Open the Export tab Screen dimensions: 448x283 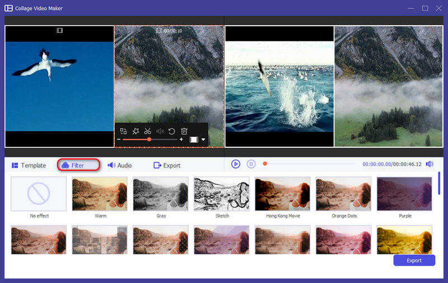(x=167, y=165)
